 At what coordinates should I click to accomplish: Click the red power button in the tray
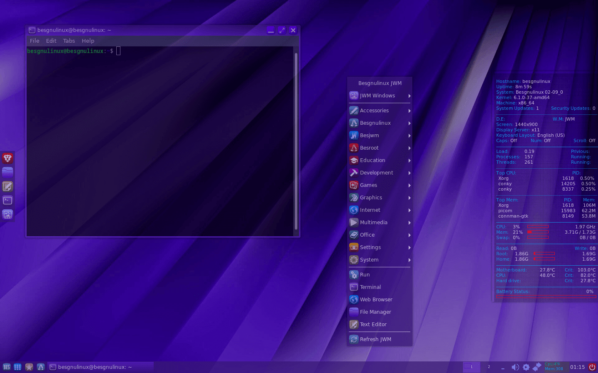coord(592,367)
